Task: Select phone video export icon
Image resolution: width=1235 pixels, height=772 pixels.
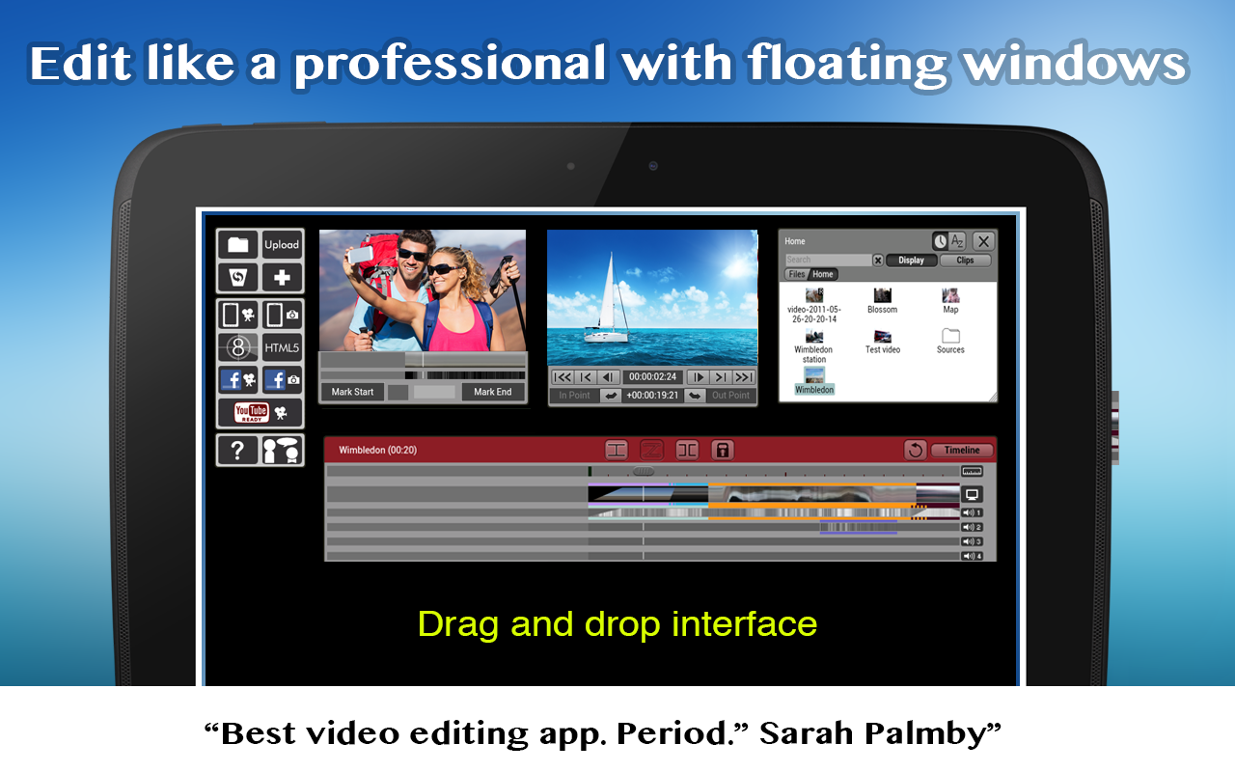Action: pos(238,316)
